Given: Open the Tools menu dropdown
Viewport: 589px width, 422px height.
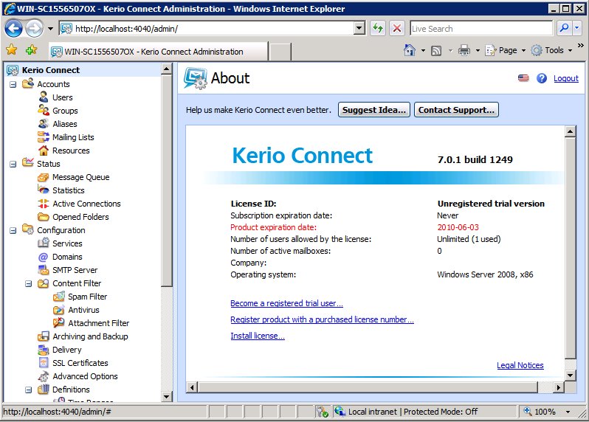Looking at the screenshot, I should tap(570, 50).
